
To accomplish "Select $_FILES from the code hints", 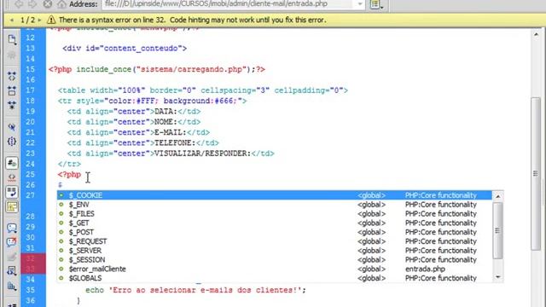I will [x=275, y=214].
